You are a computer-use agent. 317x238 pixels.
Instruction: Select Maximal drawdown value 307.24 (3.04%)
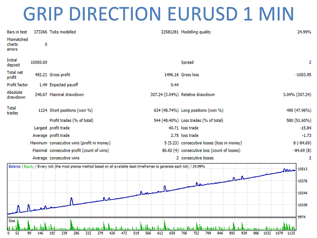(x=164, y=95)
